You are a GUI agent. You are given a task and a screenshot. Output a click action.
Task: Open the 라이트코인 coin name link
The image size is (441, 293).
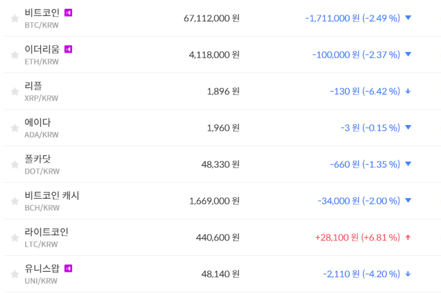click(46, 231)
